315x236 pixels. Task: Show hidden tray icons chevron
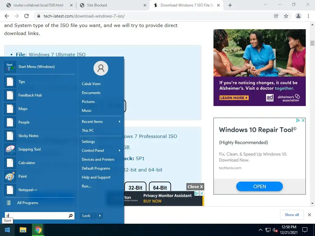[260, 230]
